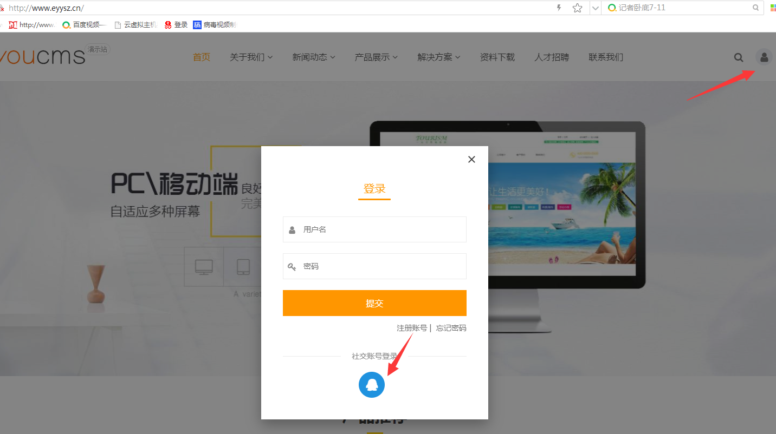This screenshot has width=776, height=434.
Task: Expand the 新闻动态 dropdown menu
Action: click(313, 57)
